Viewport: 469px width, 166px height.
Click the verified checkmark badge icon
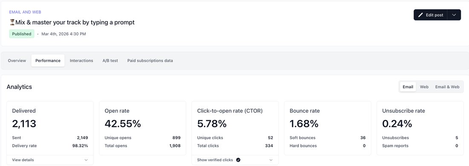(x=238, y=160)
